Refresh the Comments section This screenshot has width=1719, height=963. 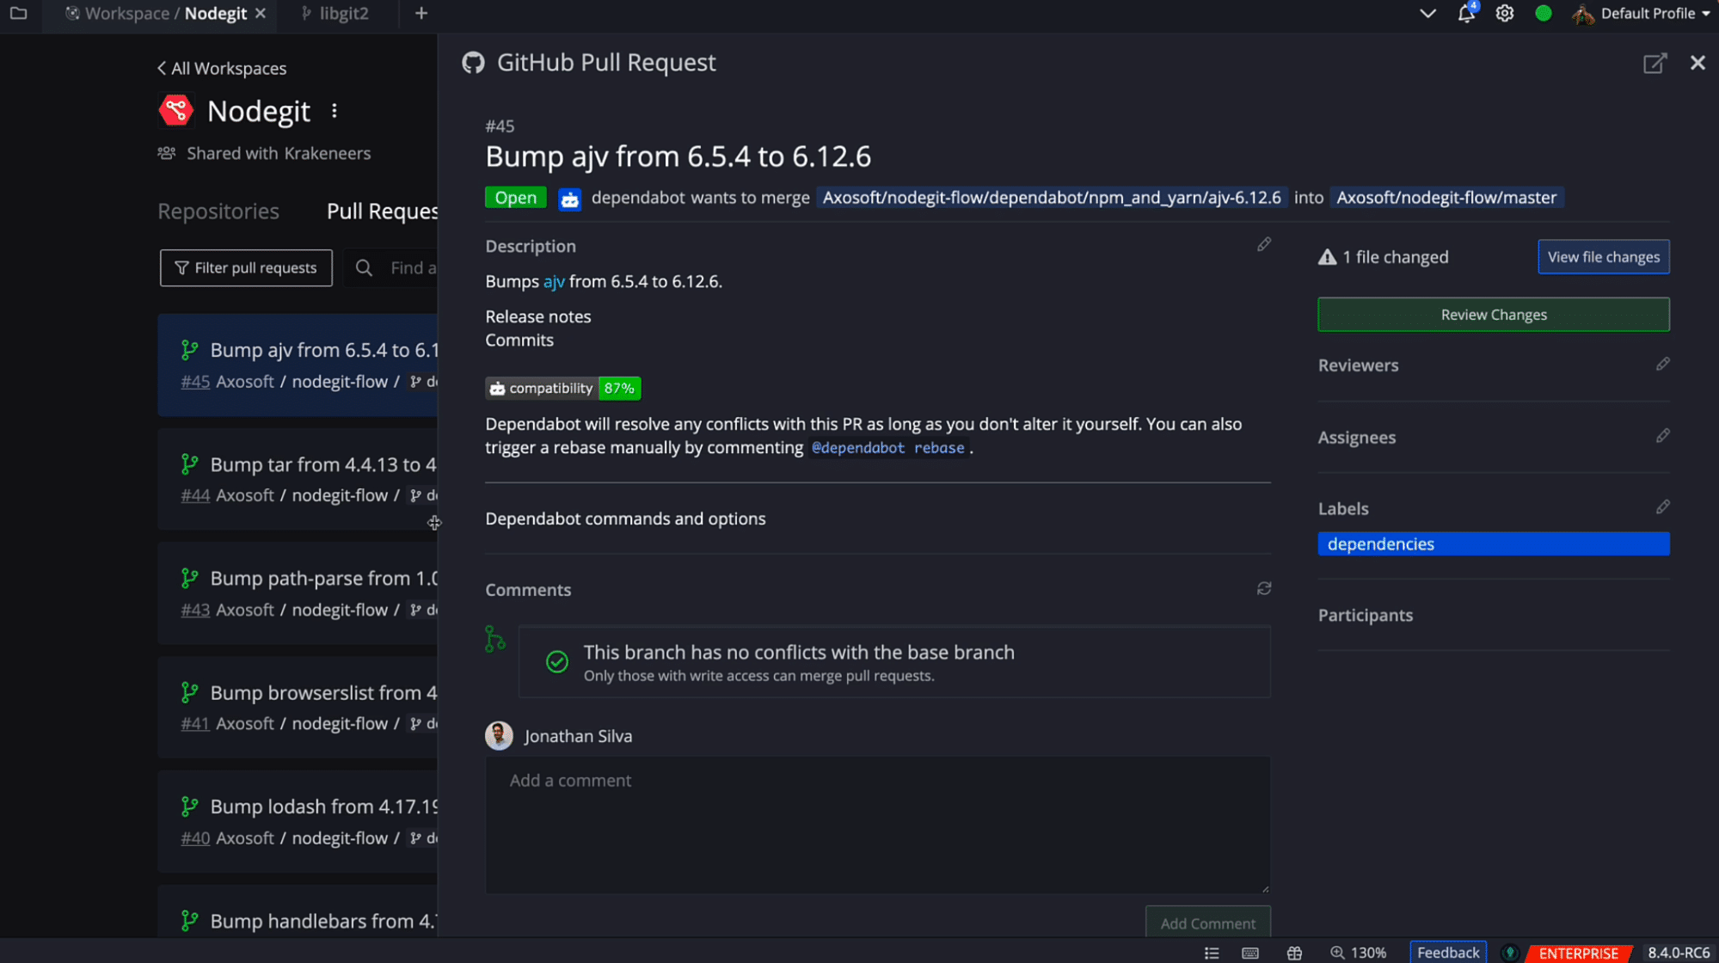click(1263, 588)
